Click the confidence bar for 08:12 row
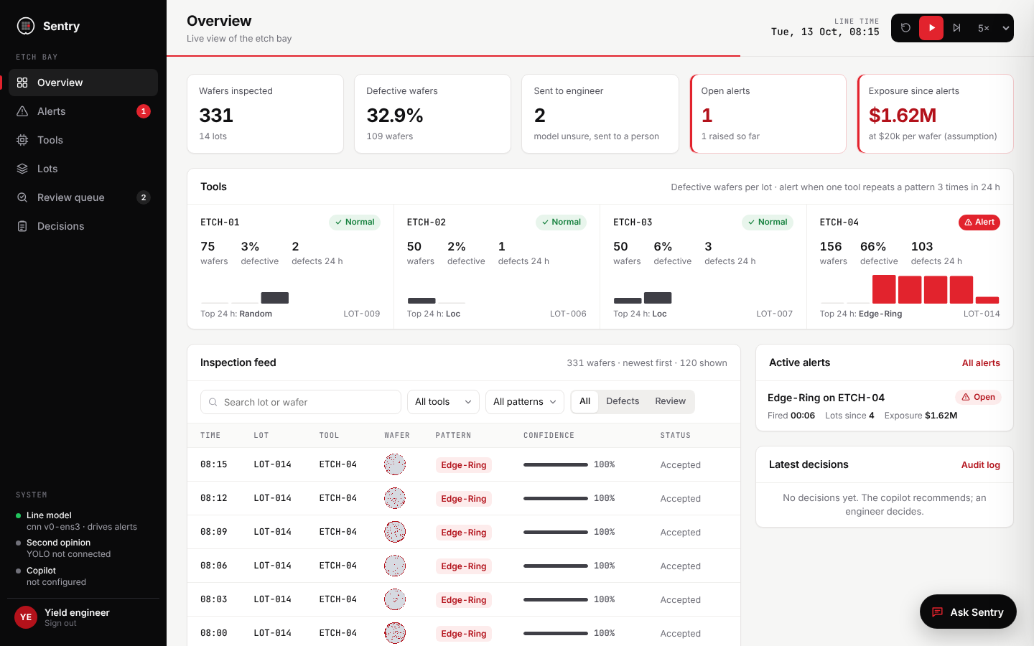1034x646 pixels. pos(556,498)
